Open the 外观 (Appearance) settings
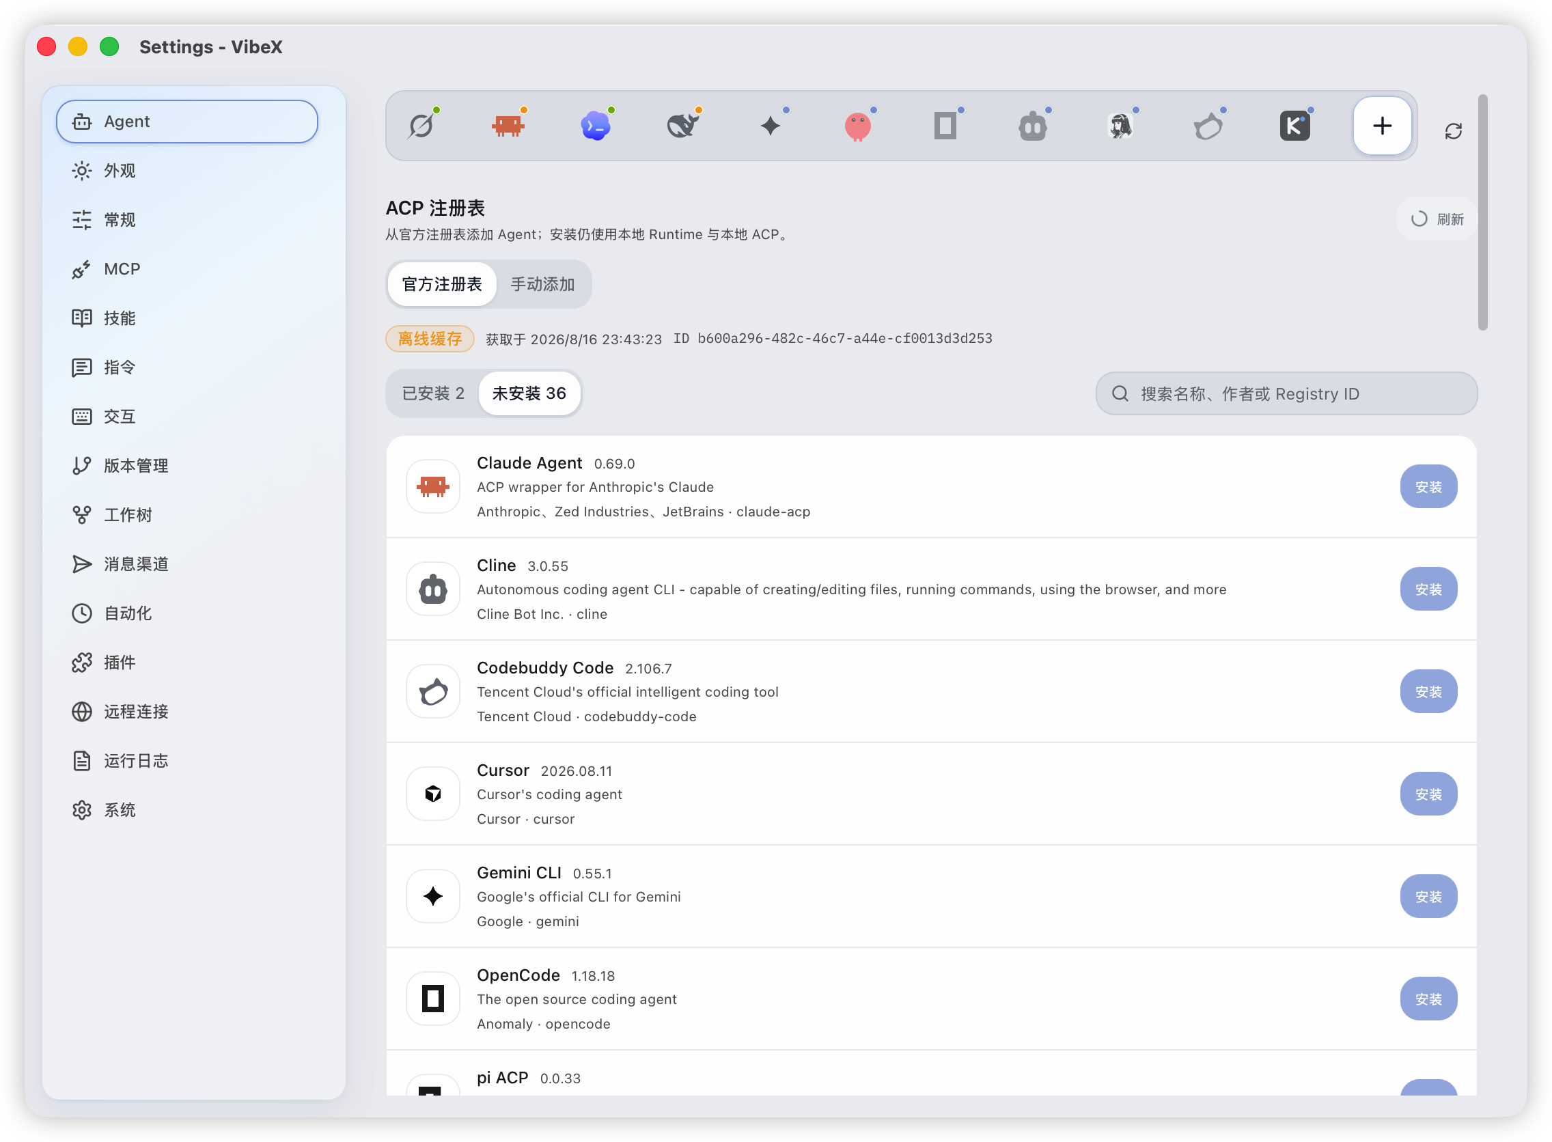This screenshot has height=1142, width=1552. click(186, 171)
